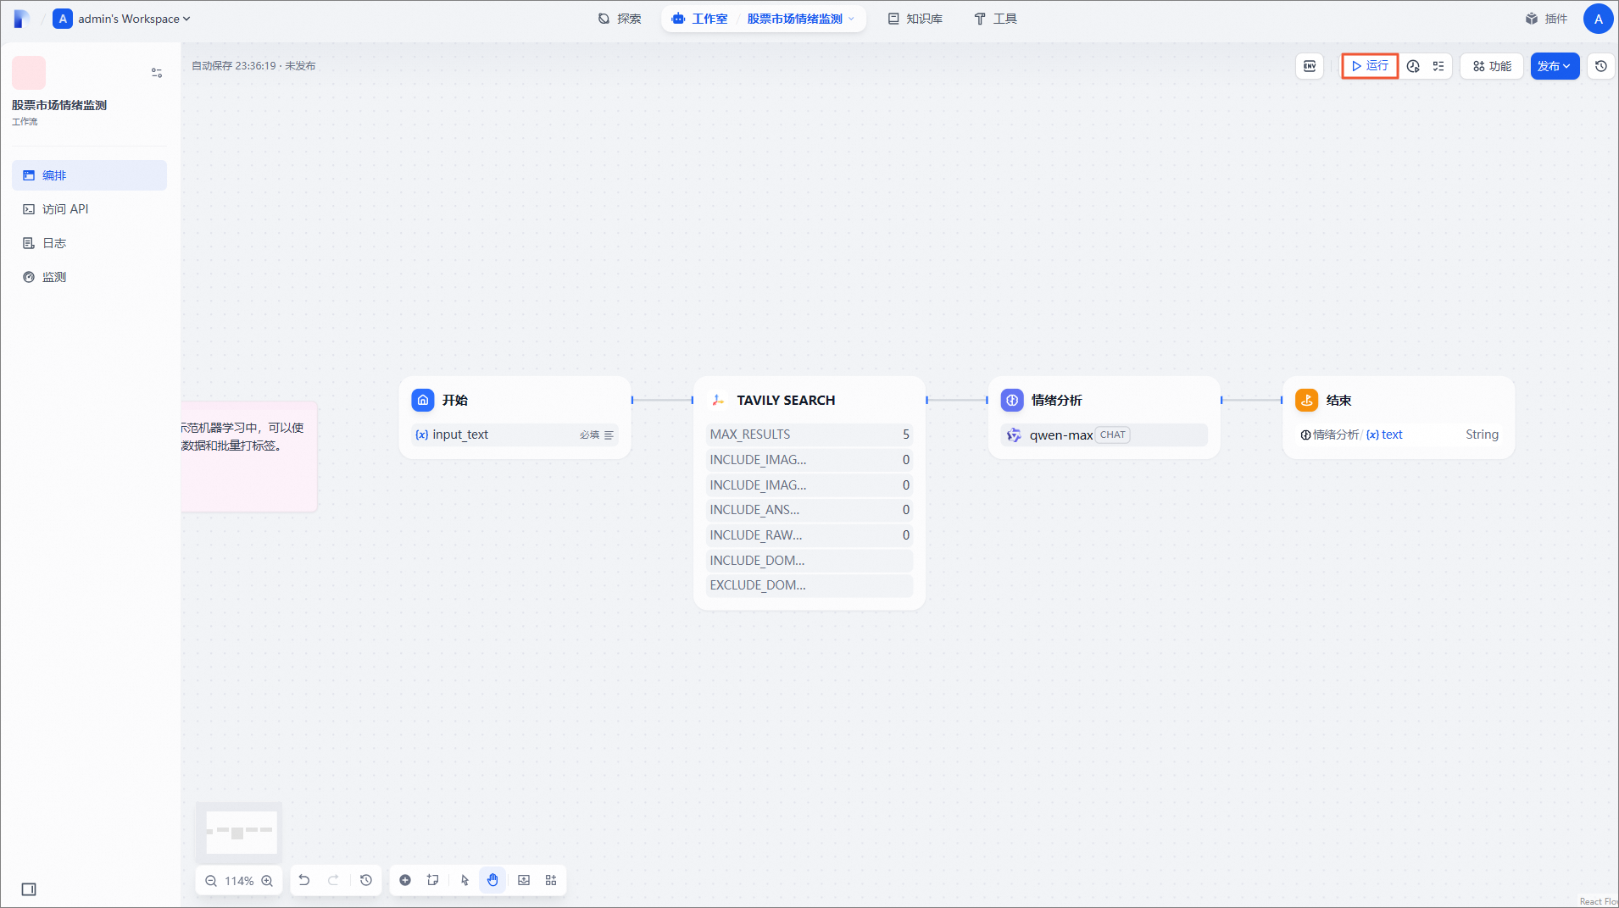Zoom in on the canvas

coord(267,881)
